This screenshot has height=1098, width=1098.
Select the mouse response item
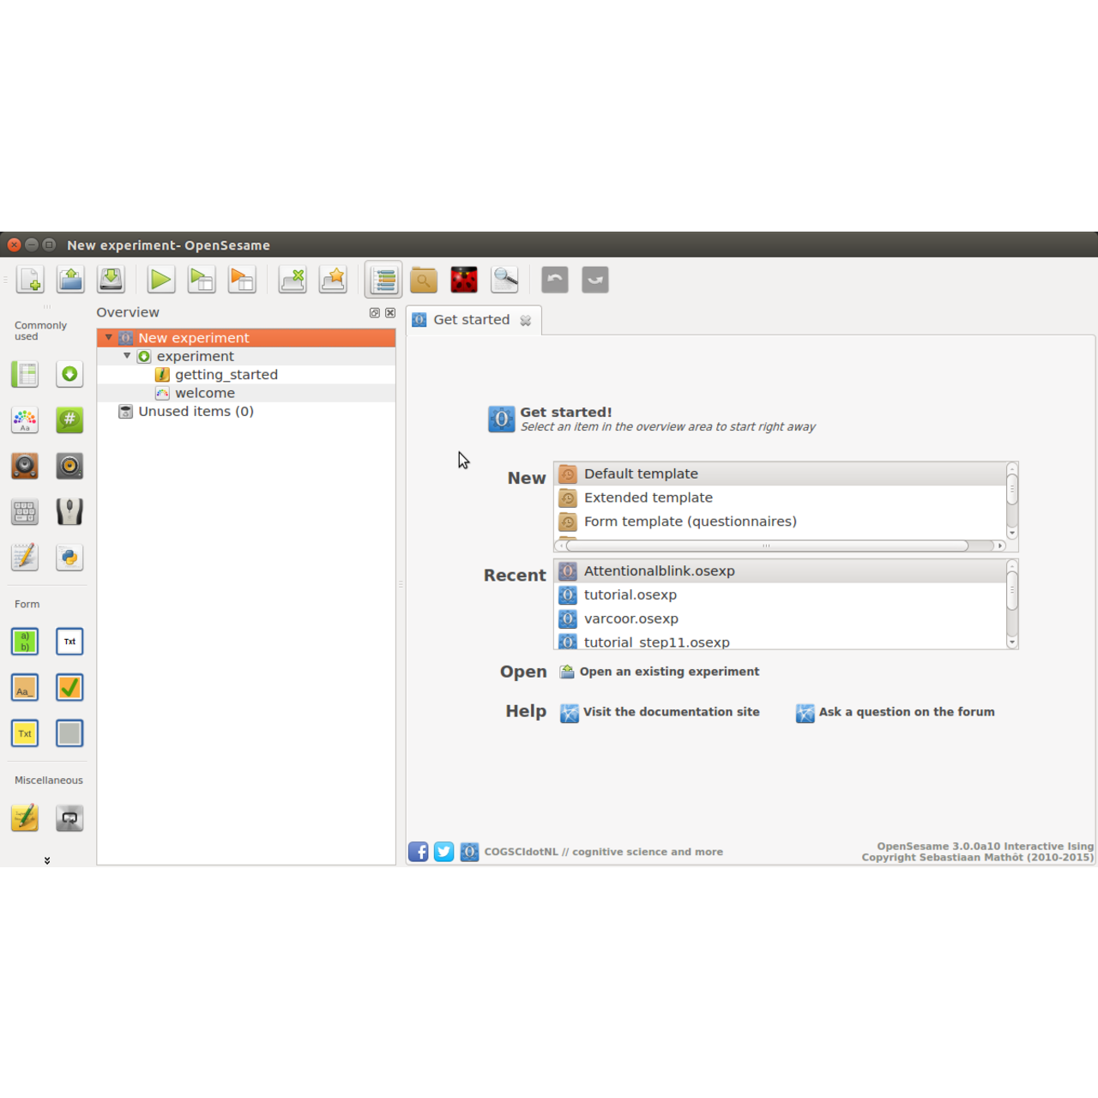pyautogui.click(x=69, y=511)
